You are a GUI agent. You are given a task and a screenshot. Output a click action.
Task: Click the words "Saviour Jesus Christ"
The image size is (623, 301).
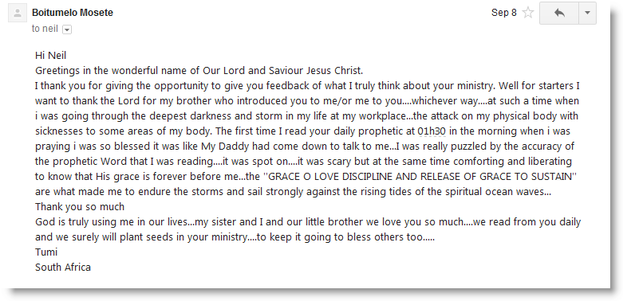pos(316,71)
